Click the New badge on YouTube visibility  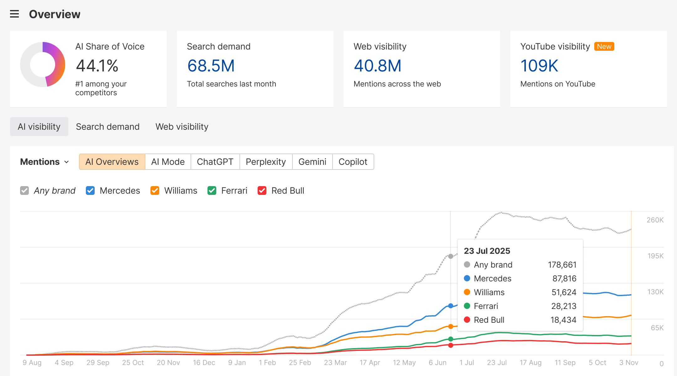pyautogui.click(x=604, y=46)
